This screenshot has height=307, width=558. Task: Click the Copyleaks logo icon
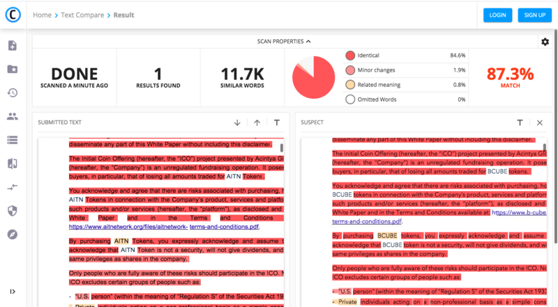point(13,15)
